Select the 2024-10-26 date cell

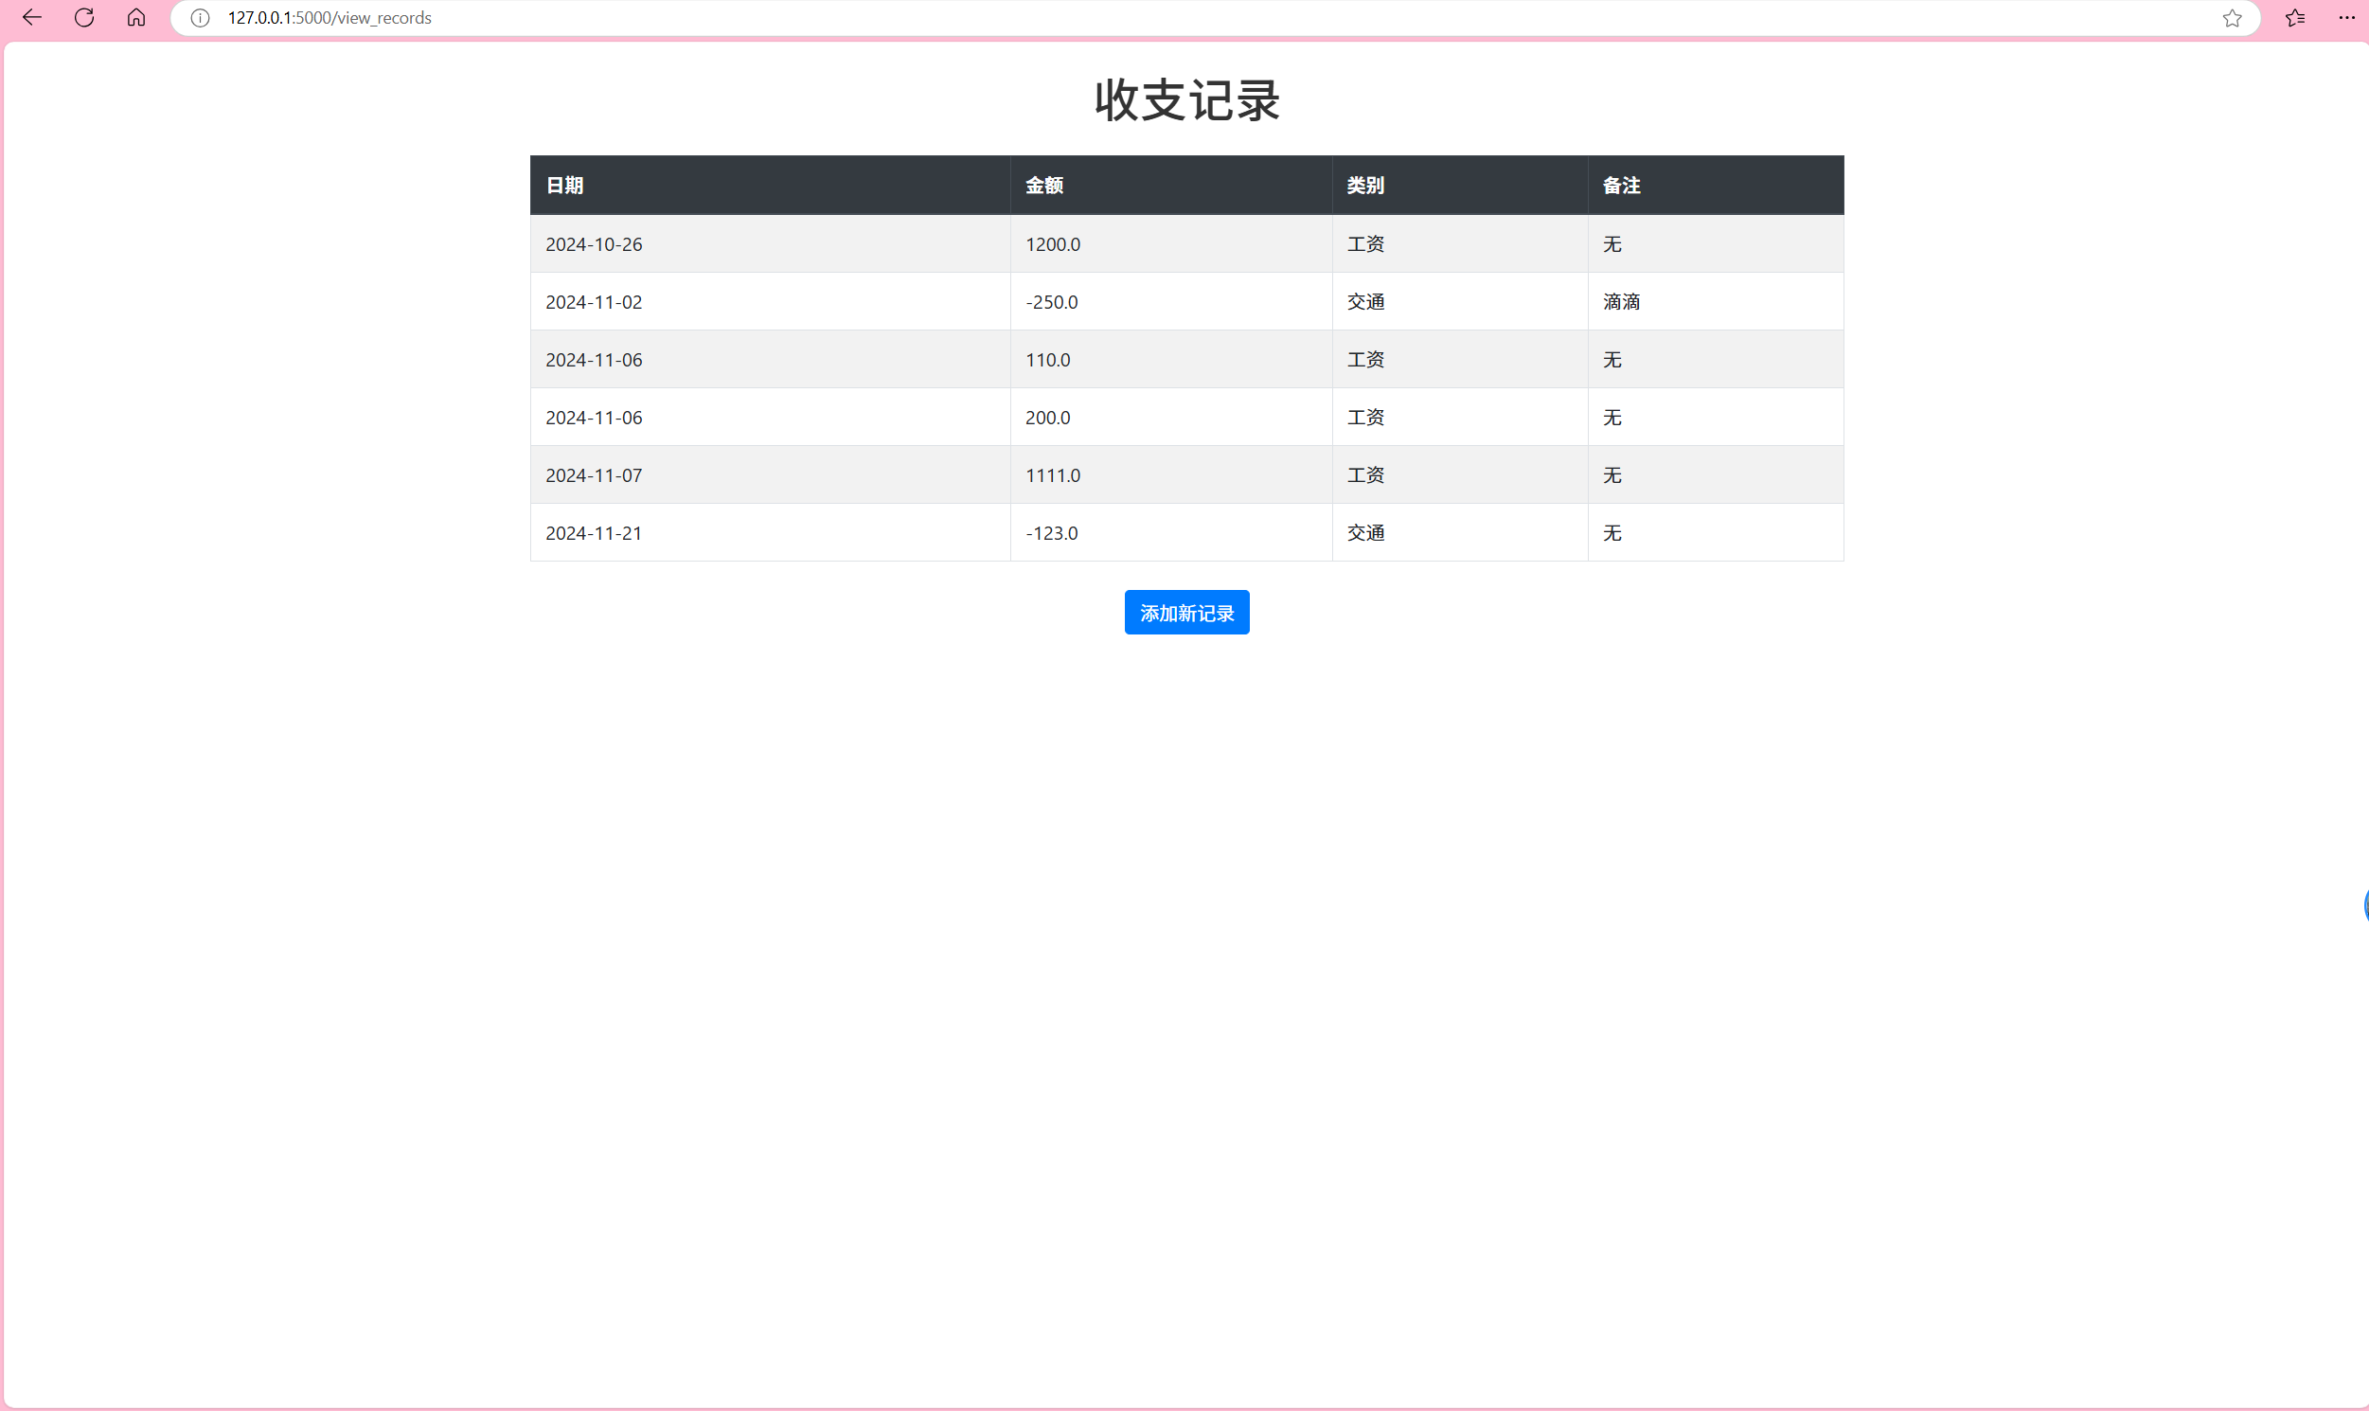595,244
